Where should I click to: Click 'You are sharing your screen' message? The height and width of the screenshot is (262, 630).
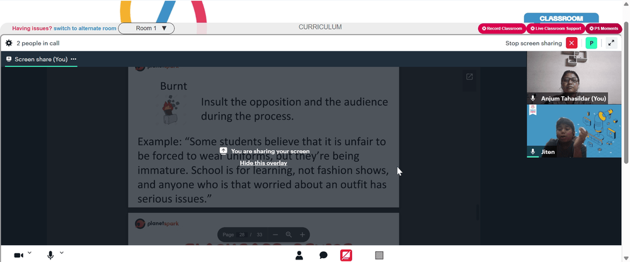270,151
